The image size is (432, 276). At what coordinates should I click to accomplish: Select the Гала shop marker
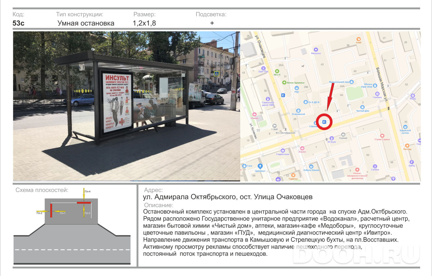click(244, 166)
